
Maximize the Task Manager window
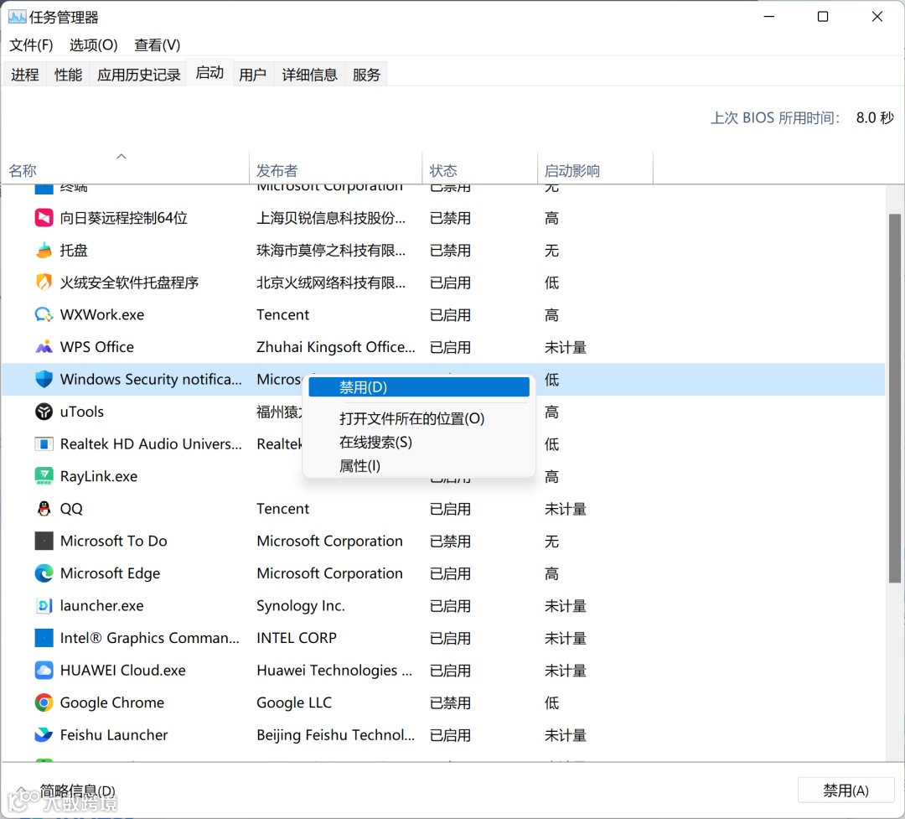tap(823, 17)
